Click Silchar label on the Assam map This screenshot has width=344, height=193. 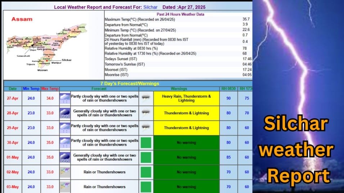[67, 60]
